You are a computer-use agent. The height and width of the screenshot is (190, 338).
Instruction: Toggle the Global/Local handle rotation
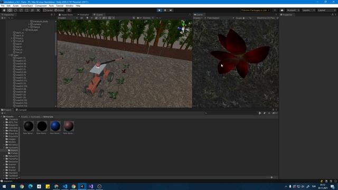[x=59, y=10]
